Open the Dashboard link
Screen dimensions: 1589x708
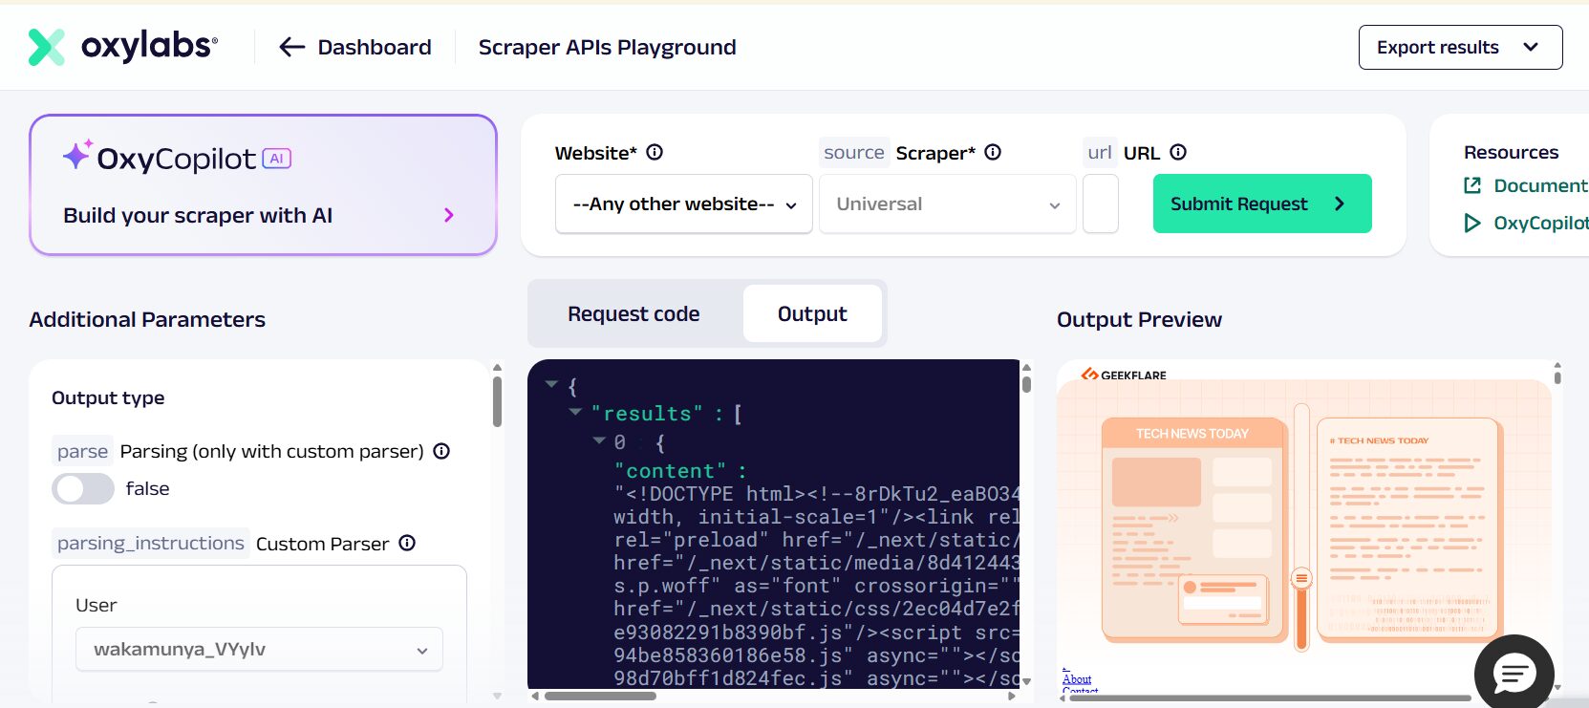coord(374,47)
